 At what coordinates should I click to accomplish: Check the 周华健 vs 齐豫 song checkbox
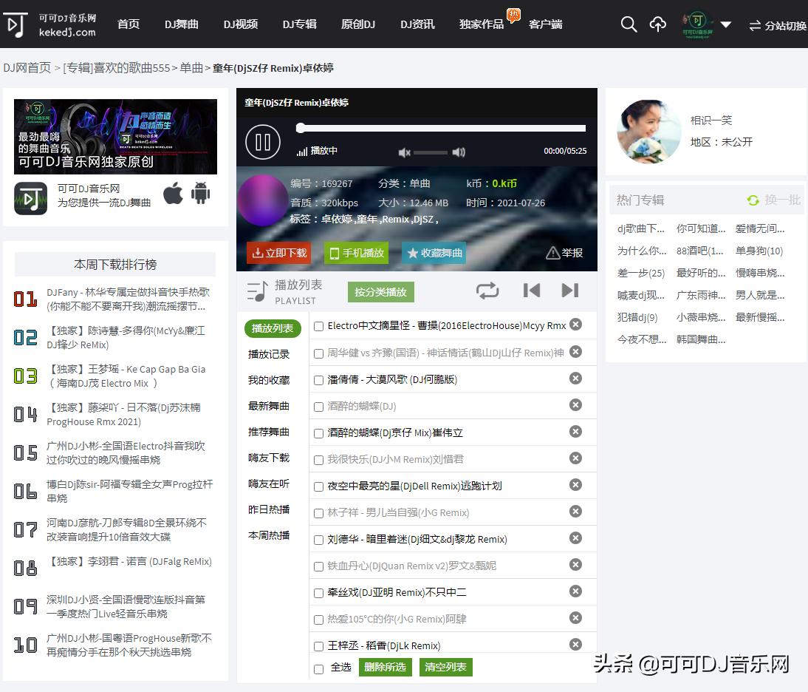click(318, 353)
